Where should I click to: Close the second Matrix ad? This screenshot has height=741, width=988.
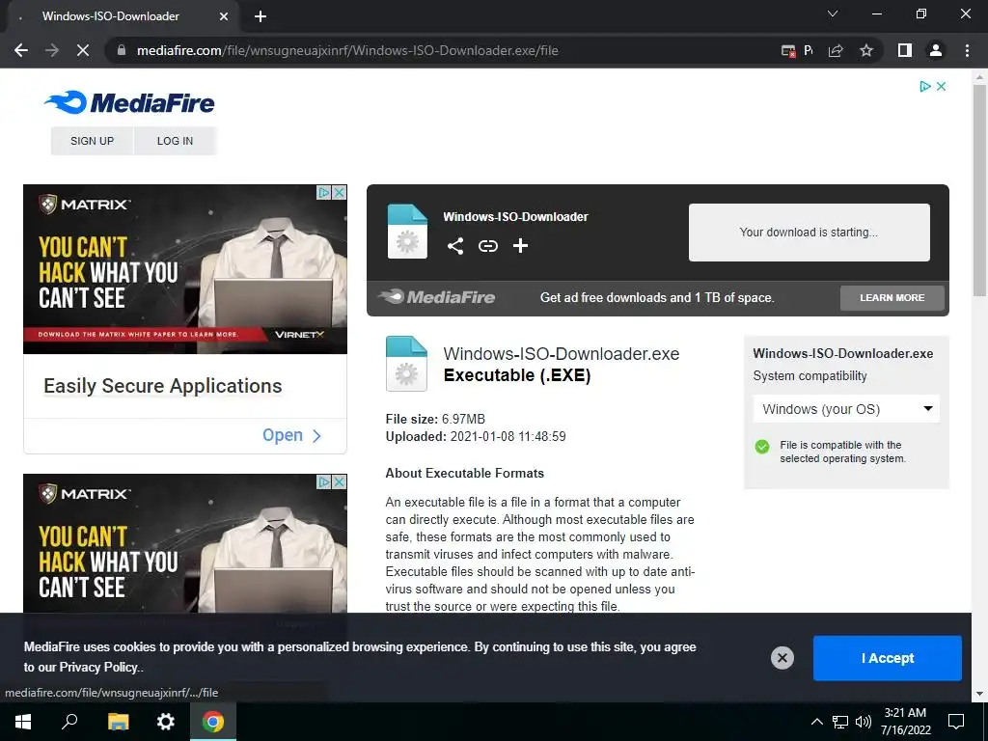[x=339, y=482]
